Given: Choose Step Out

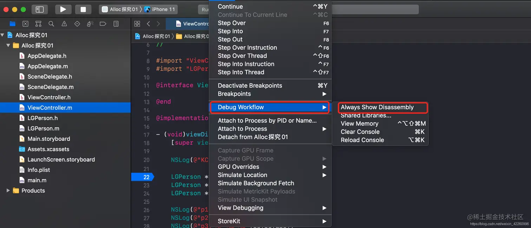Looking at the screenshot, I should 270,39.
